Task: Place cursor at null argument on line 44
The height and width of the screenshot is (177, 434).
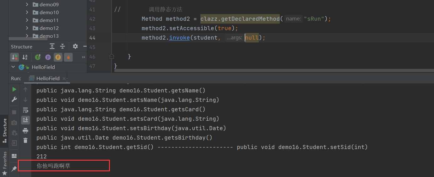Action: [252, 38]
